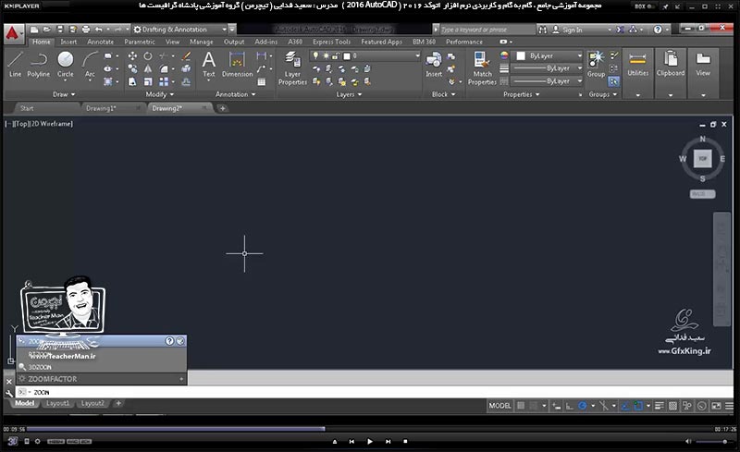Select the Dimension tool
Screen dimensions: 740x452
click(237, 64)
